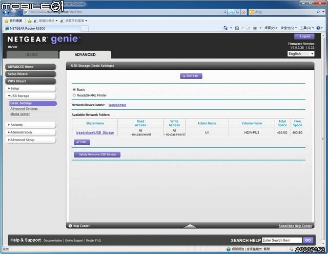Open the browser help question mark icon
This screenshot has width=328, height=254.
coord(318,28)
